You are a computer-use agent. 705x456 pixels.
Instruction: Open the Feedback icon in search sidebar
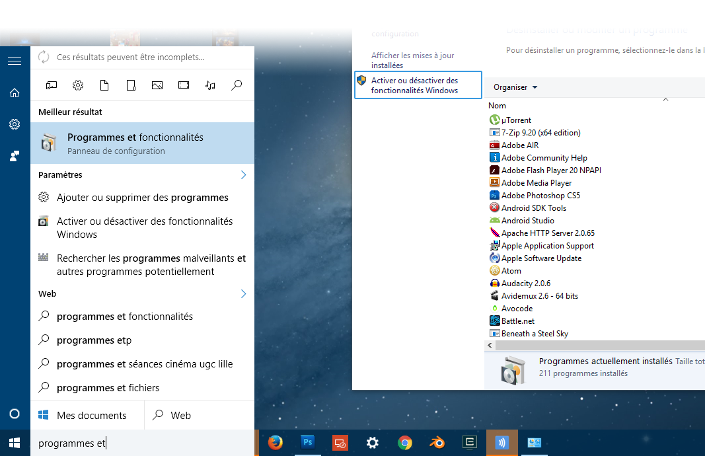click(15, 156)
